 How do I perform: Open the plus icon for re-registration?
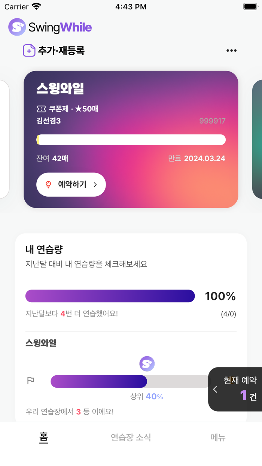[x=29, y=50]
